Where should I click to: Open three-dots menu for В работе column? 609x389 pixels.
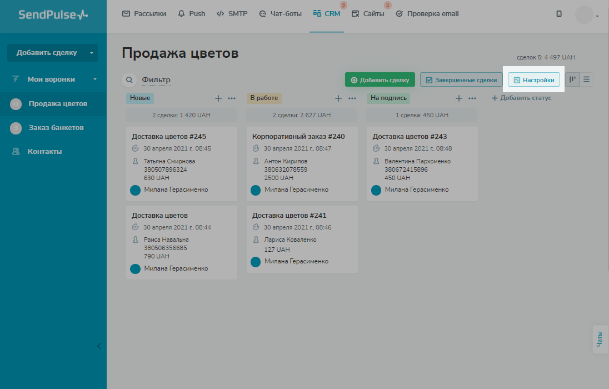(352, 98)
